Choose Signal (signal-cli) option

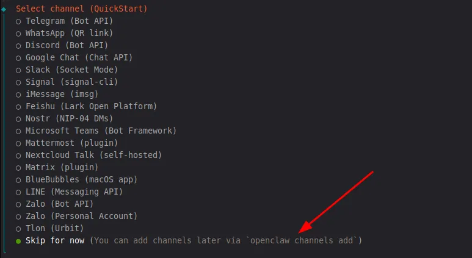click(x=71, y=82)
